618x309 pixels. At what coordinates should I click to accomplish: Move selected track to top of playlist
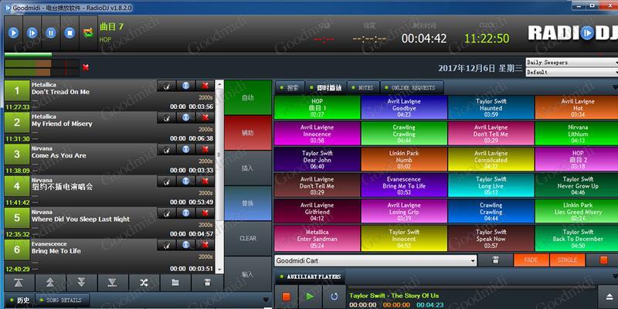pyautogui.click(x=19, y=283)
